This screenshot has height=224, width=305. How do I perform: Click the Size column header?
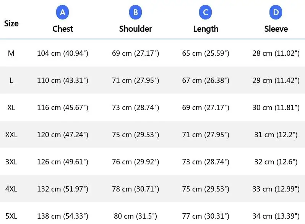pos(11,24)
